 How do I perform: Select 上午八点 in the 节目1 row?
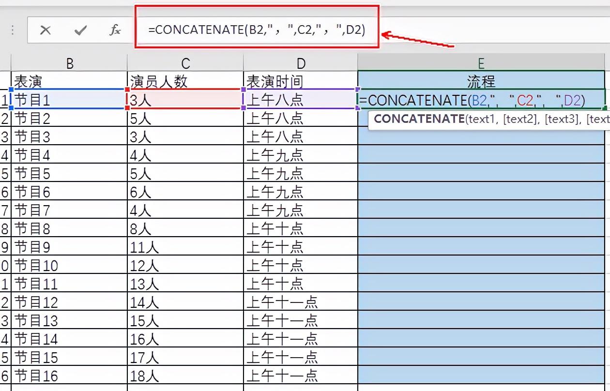[301, 99]
